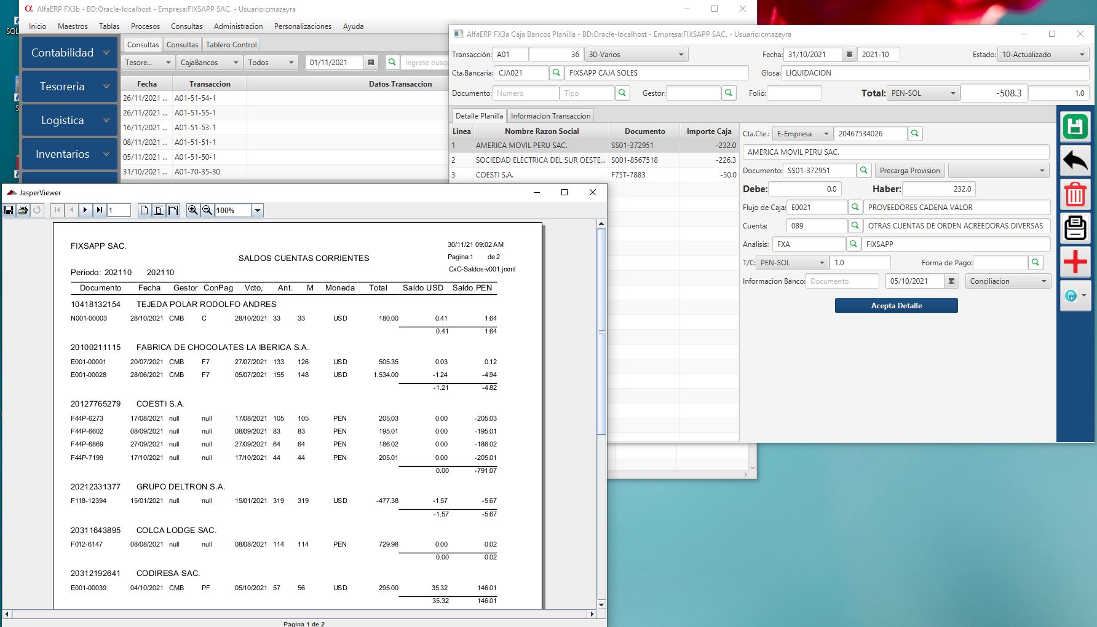Click search icon next to Cuenta 089
The image size is (1097, 627).
[x=854, y=225]
